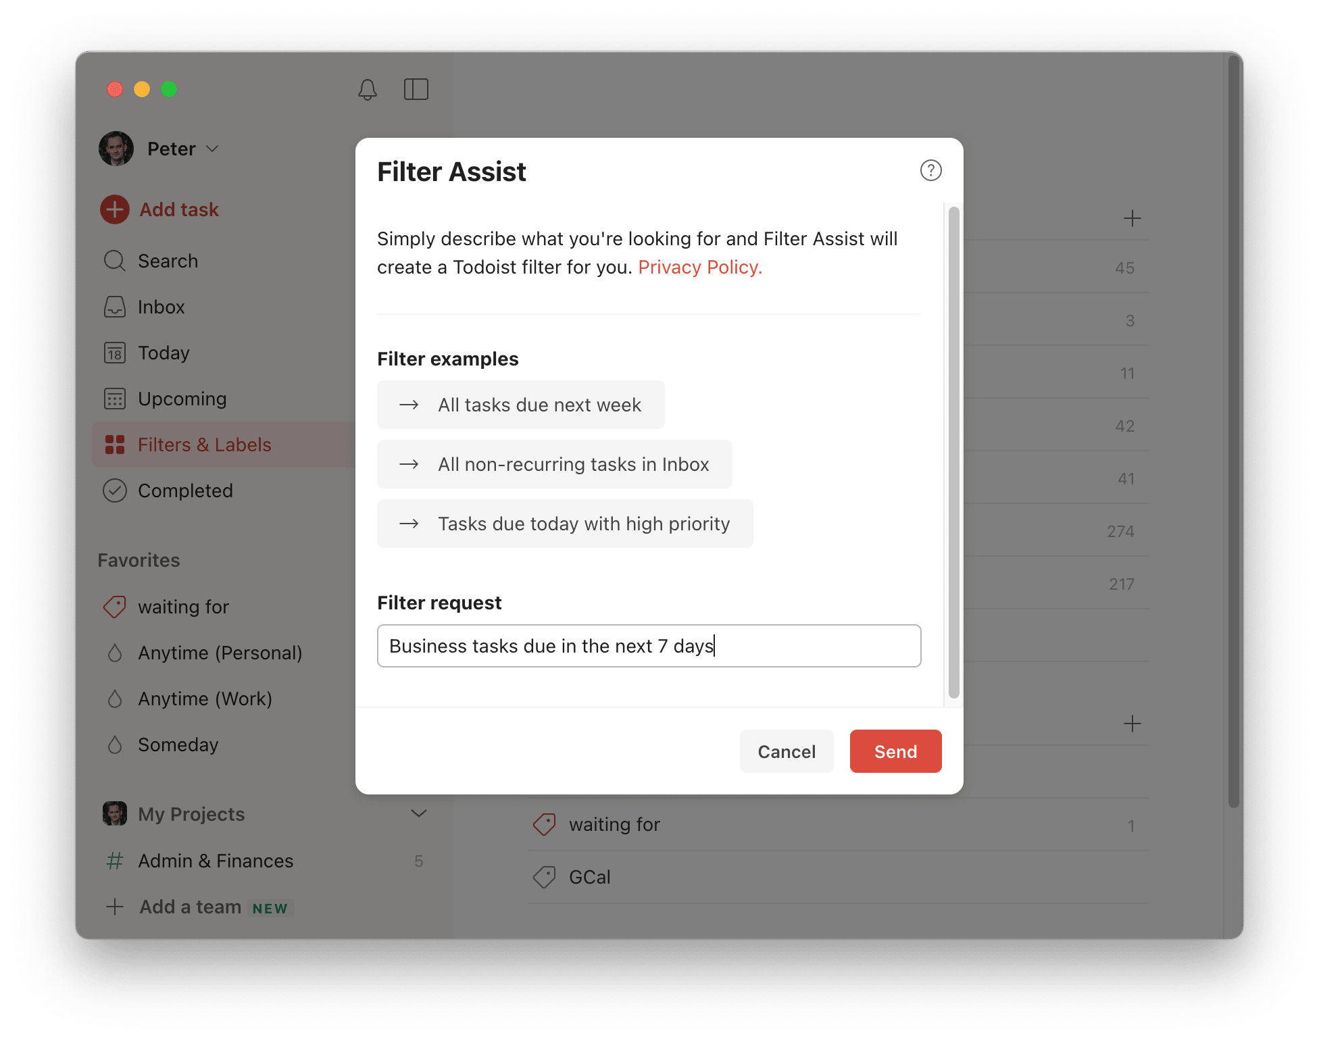Click the red Add task plus icon
The height and width of the screenshot is (1039, 1319).
point(115,209)
